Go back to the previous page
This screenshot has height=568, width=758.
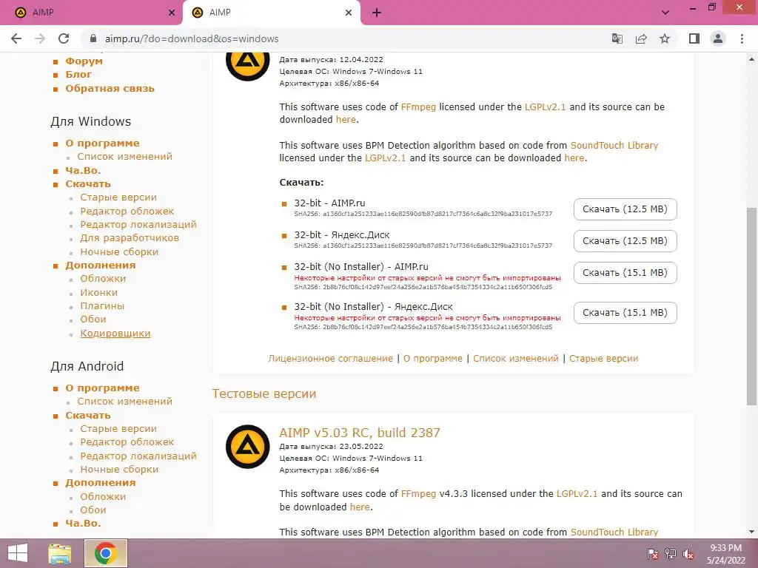(x=16, y=38)
